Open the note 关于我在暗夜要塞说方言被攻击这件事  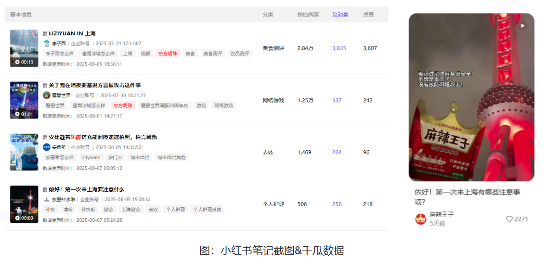click(95, 86)
